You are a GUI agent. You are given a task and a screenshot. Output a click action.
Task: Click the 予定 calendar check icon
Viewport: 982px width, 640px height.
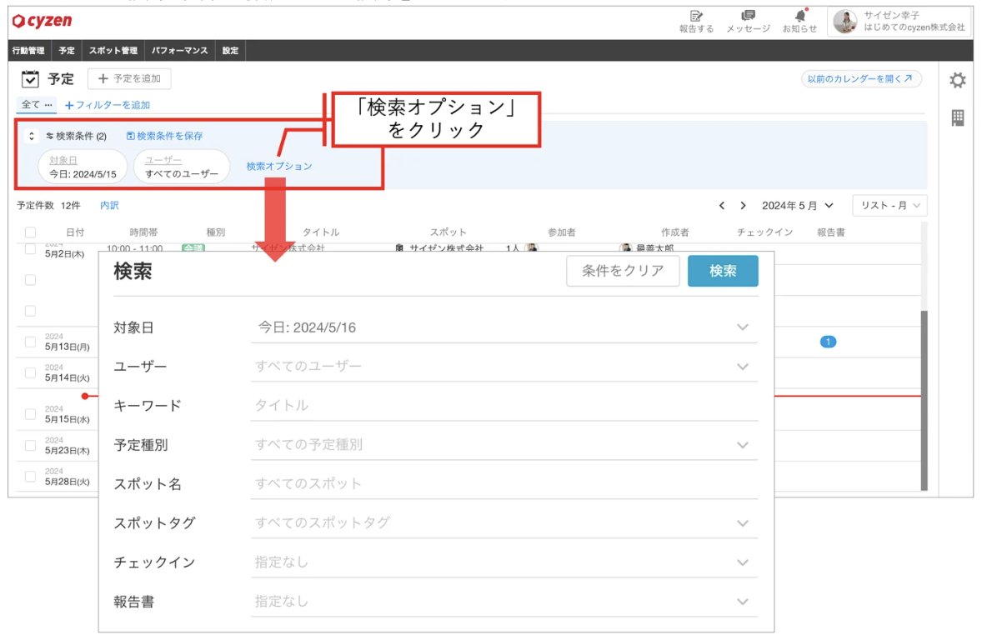pyautogui.click(x=30, y=79)
